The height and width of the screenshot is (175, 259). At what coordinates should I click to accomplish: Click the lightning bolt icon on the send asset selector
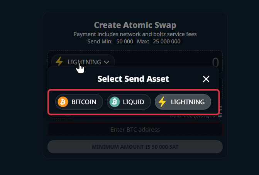pyautogui.click(x=59, y=62)
